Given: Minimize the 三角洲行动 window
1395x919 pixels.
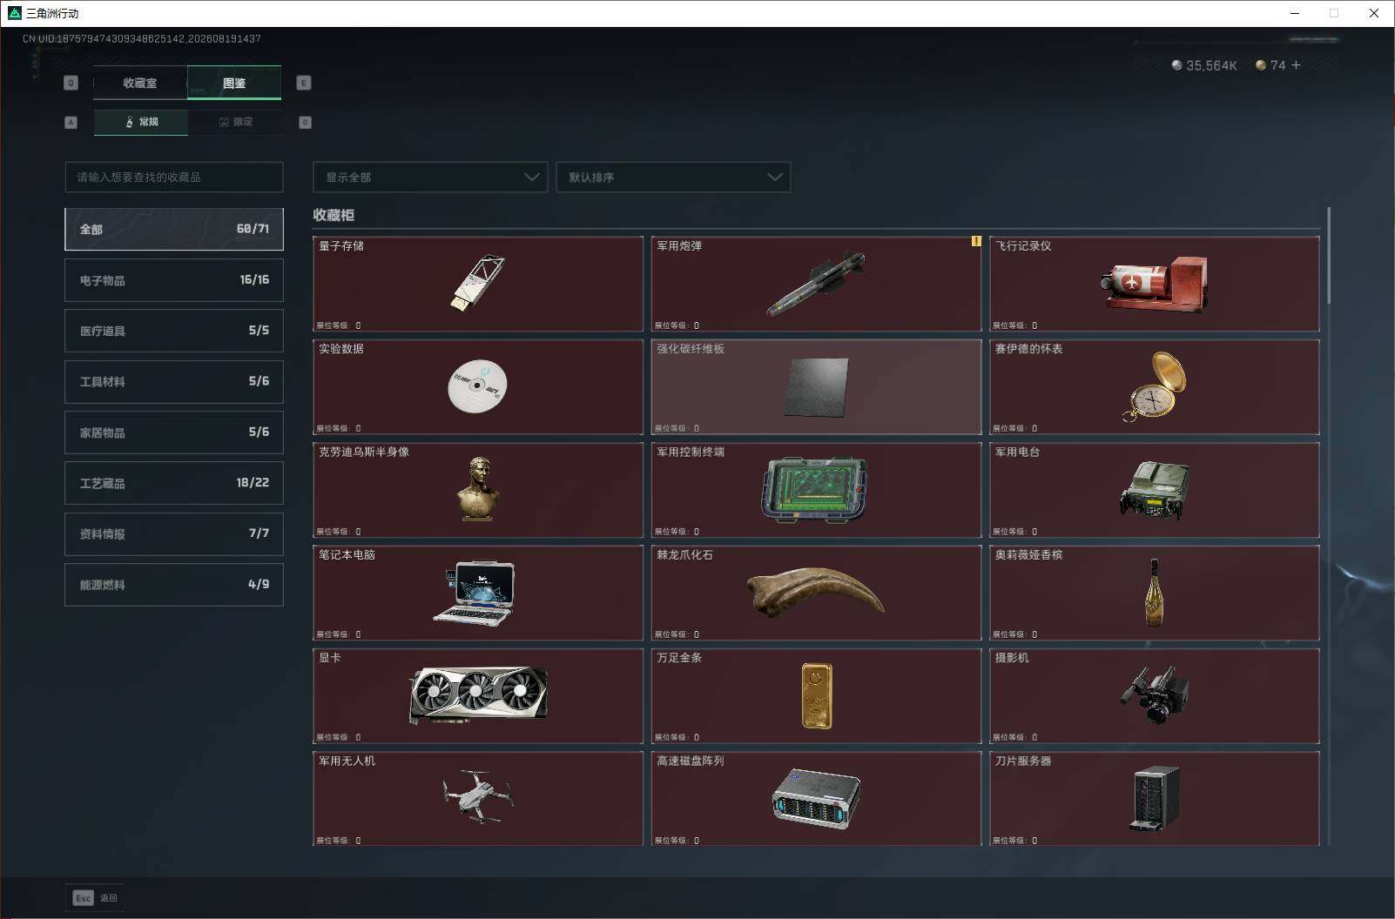Looking at the screenshot, I should pyautogui.click(x=1294, y=13).
